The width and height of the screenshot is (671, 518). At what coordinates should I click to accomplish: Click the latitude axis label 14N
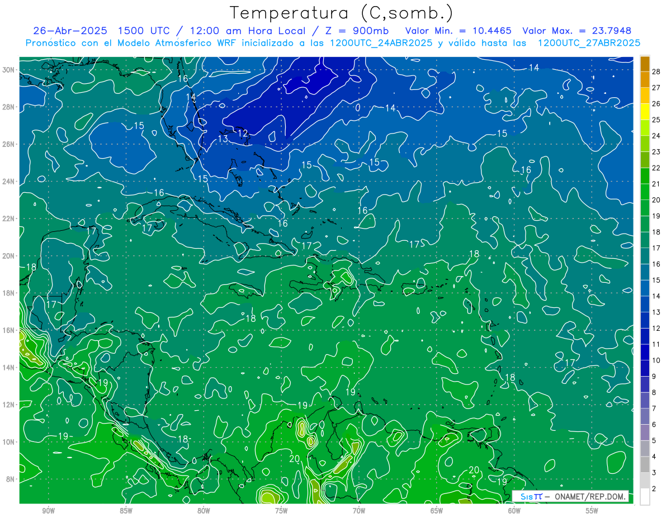click(x=9, y=367)
